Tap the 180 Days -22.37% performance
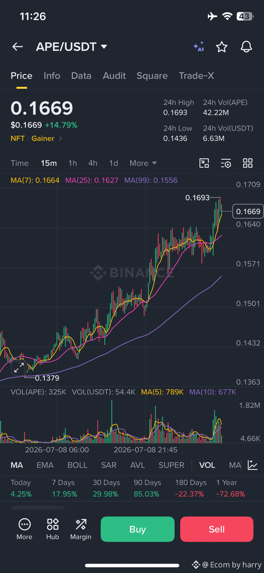 [x=190, y=488]
